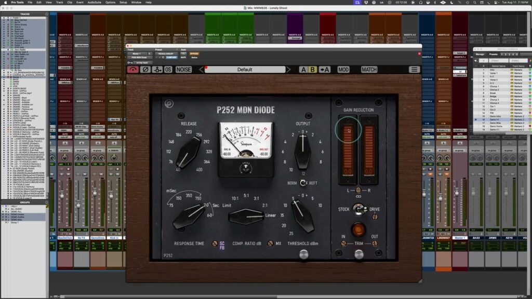This screenshot has width=532, height=299.
Task: Click the VU meter mode knob below the meter
Action: coord(246,168)
